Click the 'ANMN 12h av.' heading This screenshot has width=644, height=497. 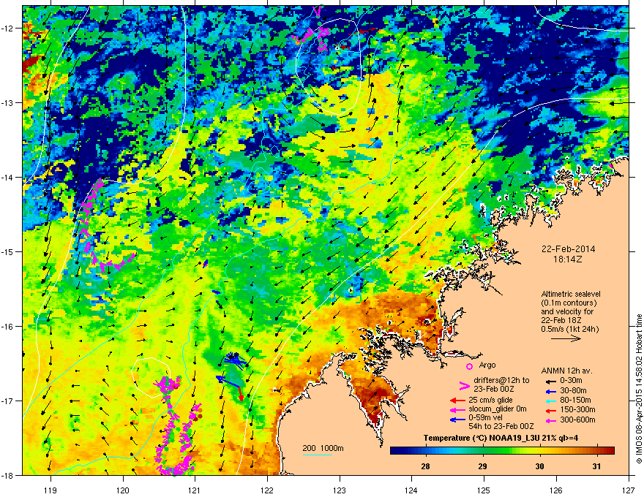tap(566, 371)
